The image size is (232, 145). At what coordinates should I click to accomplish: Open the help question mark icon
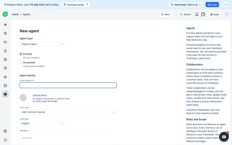click(x=203, y=14)
